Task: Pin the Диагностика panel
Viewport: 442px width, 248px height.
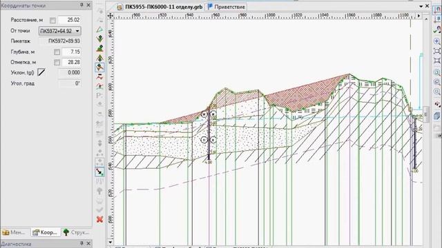Action: coord(81,243)
